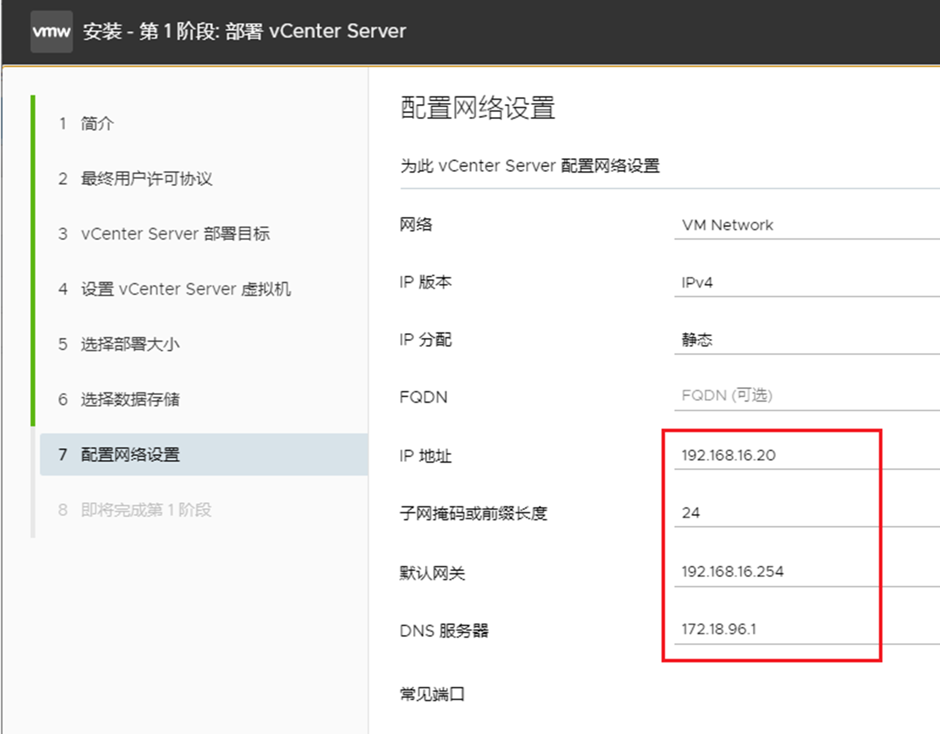Viewport: 940px width, 734px height.
Task: Click the DNS 服务器 label
Action: (444, 631)
